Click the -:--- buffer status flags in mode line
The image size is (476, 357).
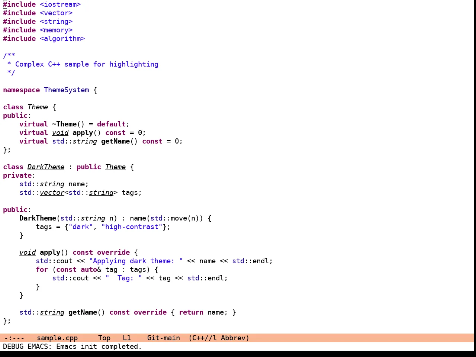point(14,338)
